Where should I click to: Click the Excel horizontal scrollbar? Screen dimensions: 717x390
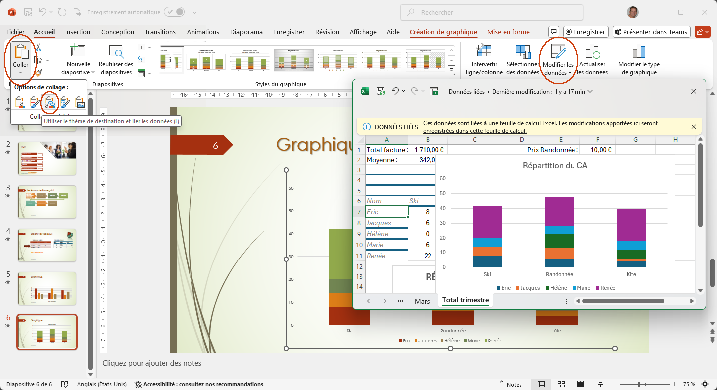pyautogui.click(x=623, y=301)
